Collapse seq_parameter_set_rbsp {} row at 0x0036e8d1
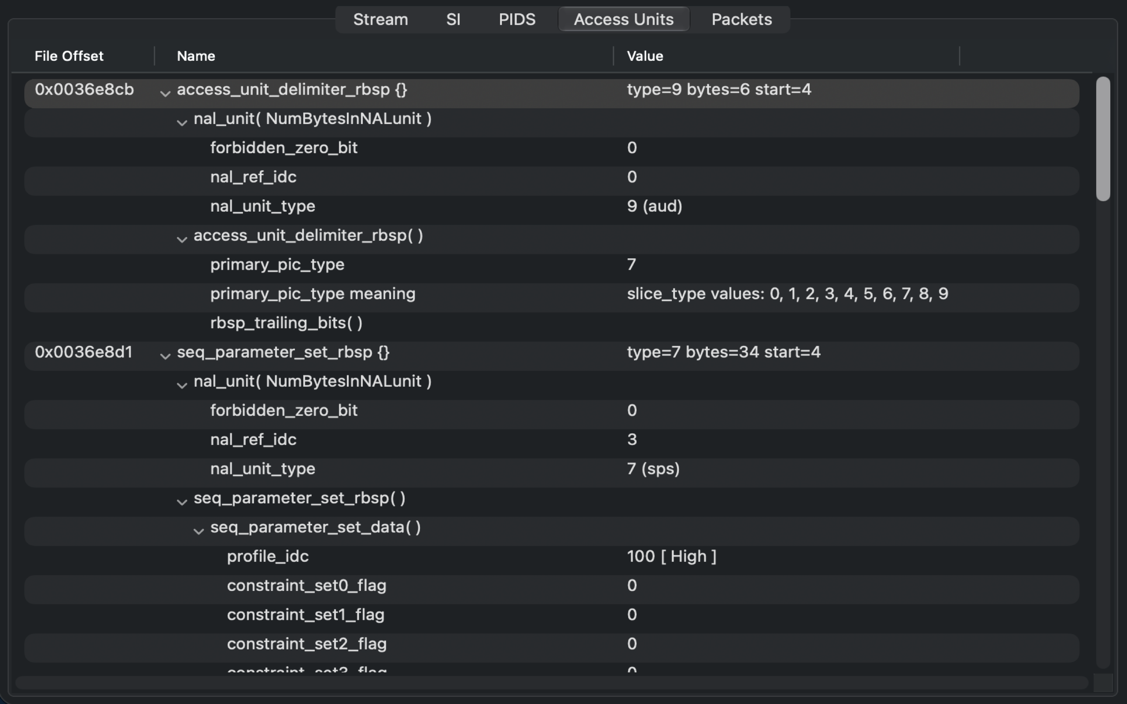Viewport: 1127px width, 704px height. tap(165, 356)
